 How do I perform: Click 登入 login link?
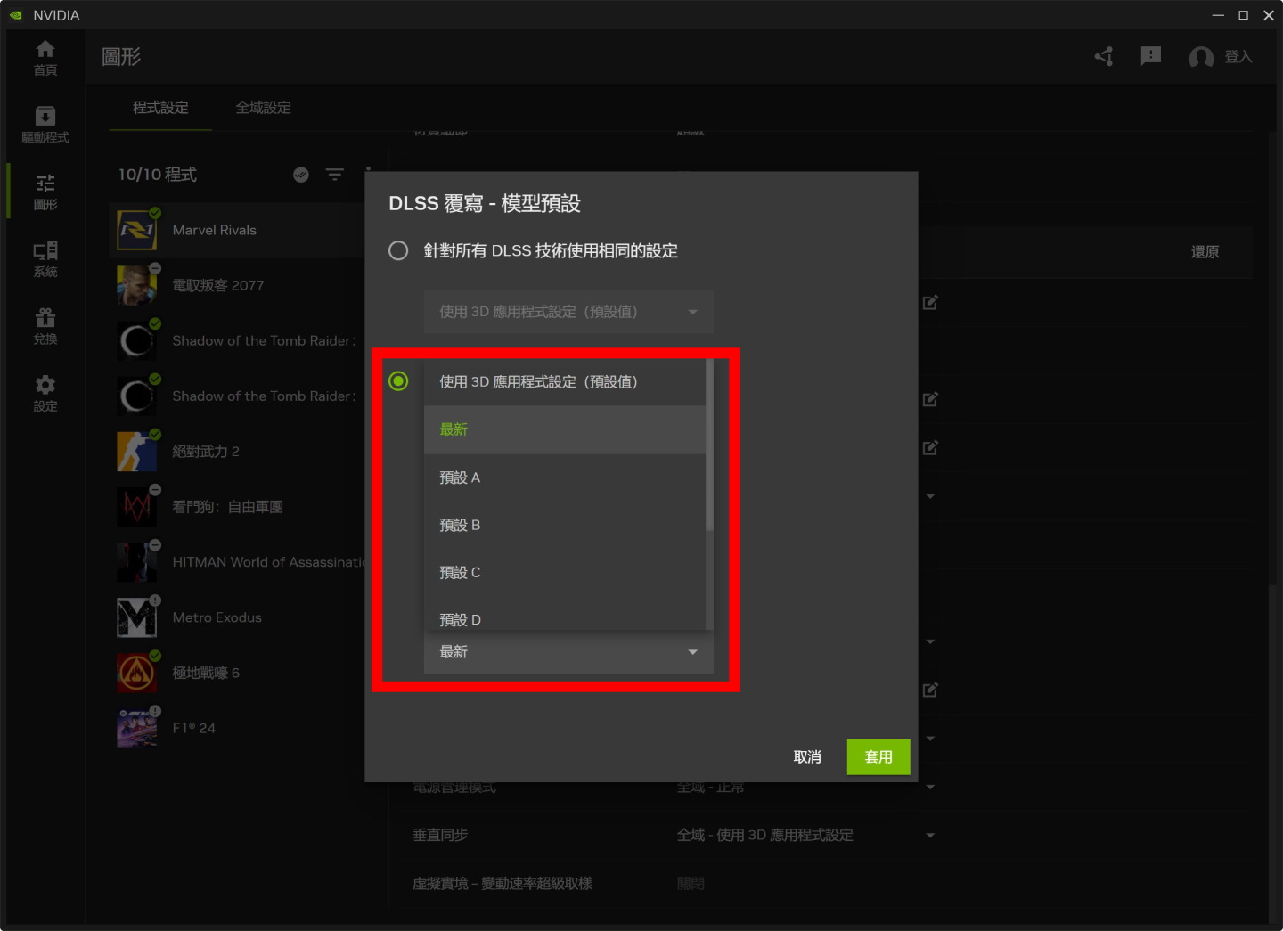click(1238, 57)
